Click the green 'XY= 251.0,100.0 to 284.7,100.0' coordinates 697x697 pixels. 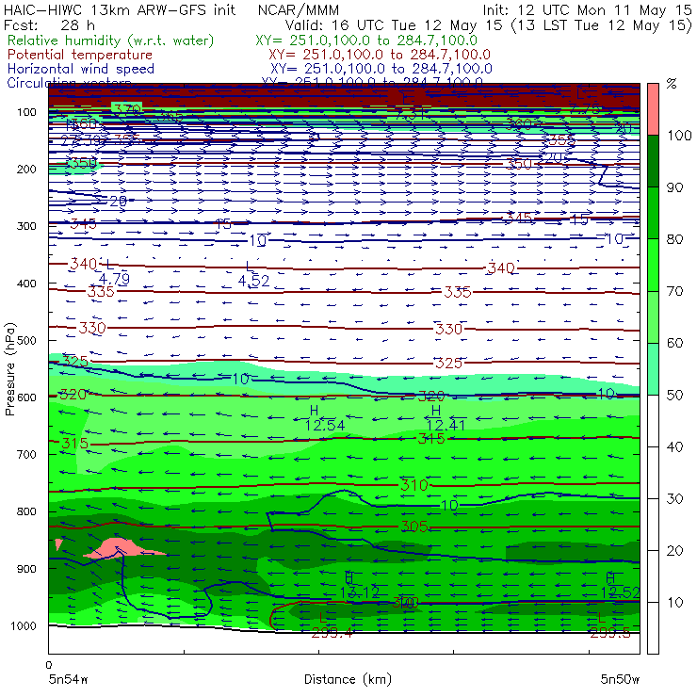tap(366, 41)
